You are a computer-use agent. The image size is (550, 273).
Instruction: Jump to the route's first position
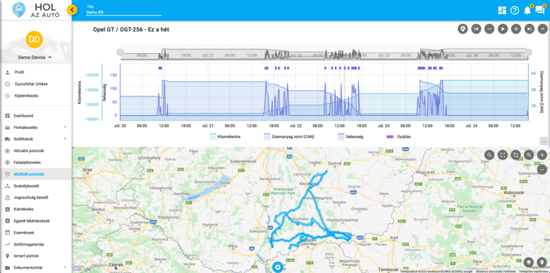(x=476, y=29)
